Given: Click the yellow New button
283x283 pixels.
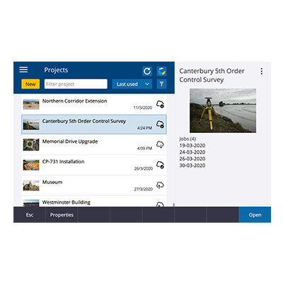Looking at the screenshot, I should tap(30, 84).
